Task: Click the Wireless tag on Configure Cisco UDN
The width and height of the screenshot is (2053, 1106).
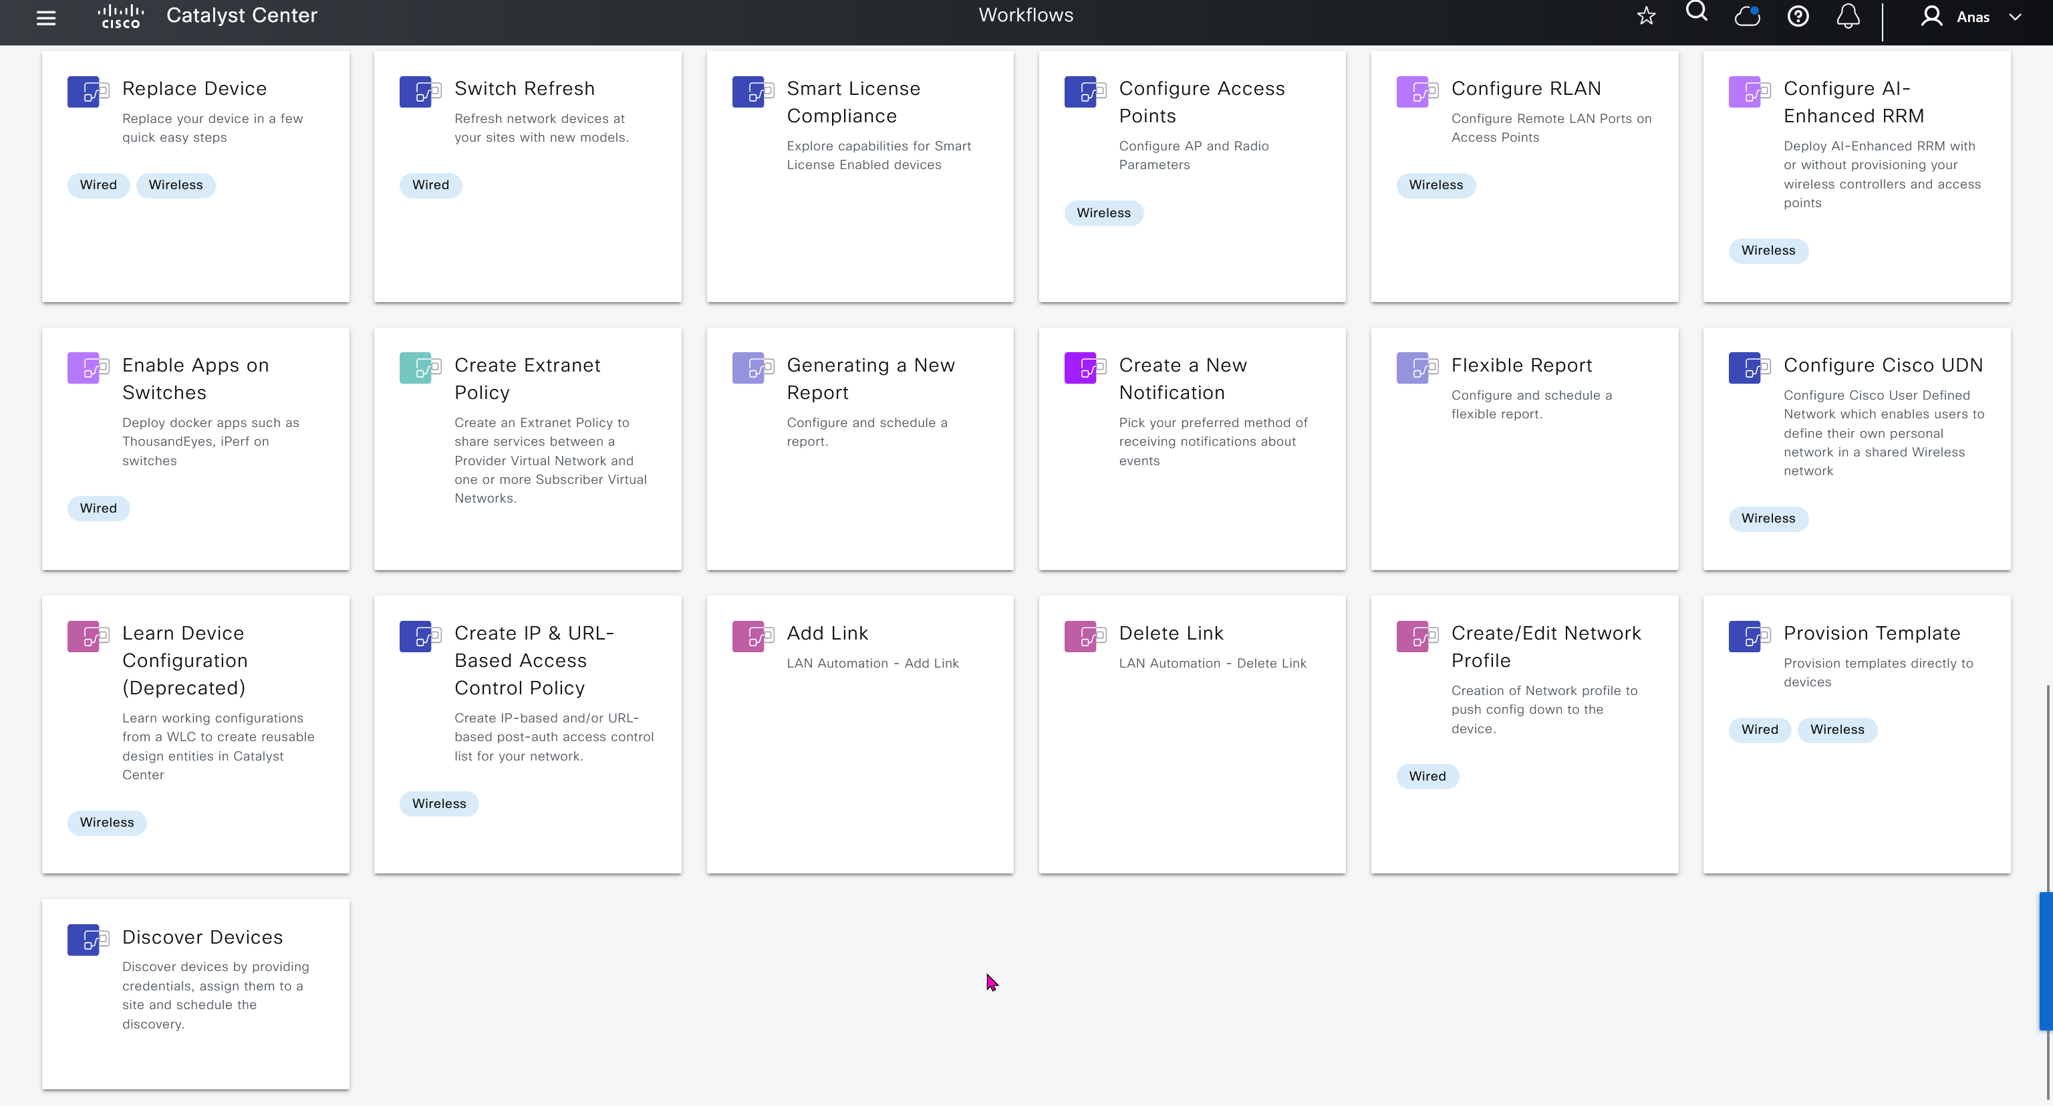Action: [x=1768, y=519]
